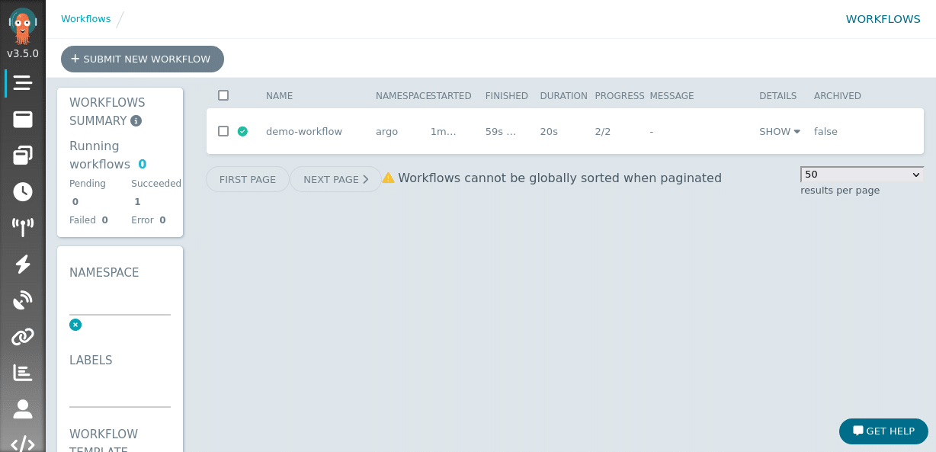Viewport: 936px width, 452px height.
Task: Select the Sensors satellite-dish icon
Action: click(23, 300)
